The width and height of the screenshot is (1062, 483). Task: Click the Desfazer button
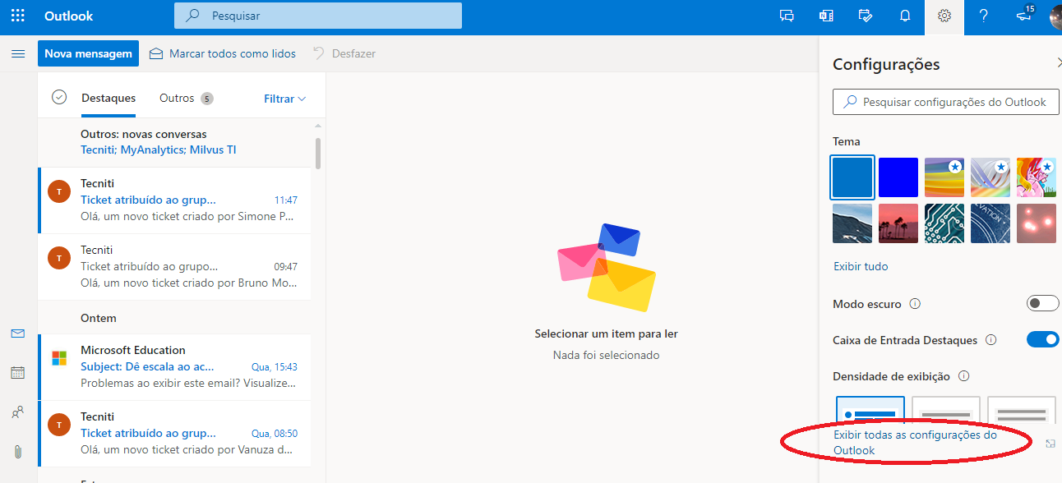click(344, 53)
